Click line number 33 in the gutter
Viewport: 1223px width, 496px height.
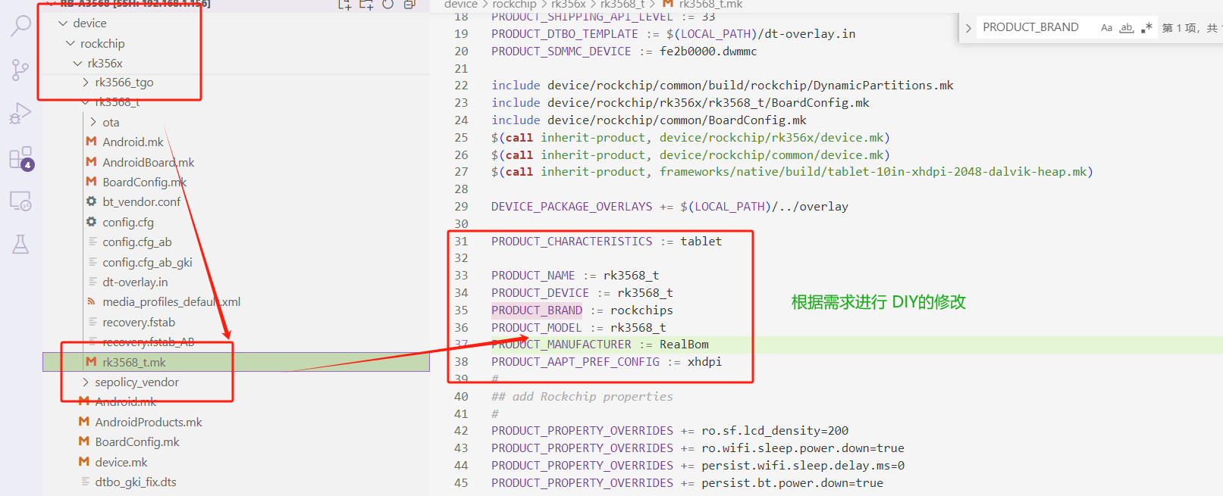point(461,276)
